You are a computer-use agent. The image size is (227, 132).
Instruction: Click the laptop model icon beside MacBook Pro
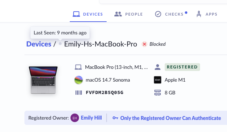click(x=78, y=67)
